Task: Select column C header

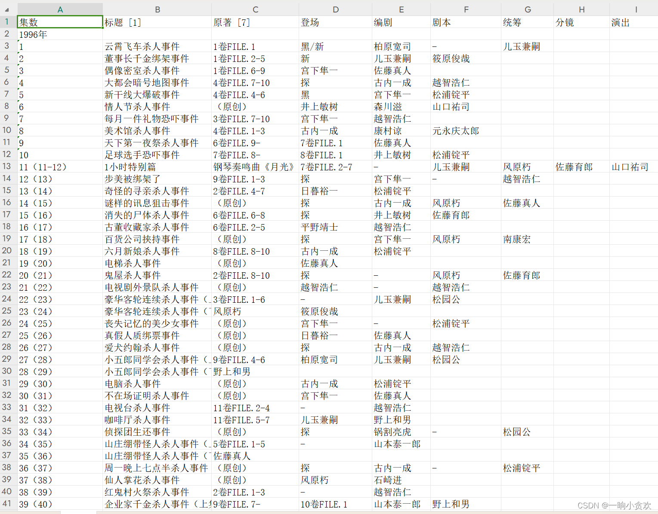Action: 255,9
